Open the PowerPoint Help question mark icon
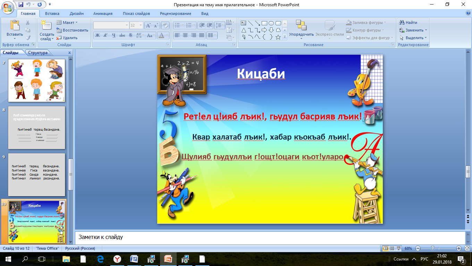Viewport: 472px width, 266px height. pos(468,13)
